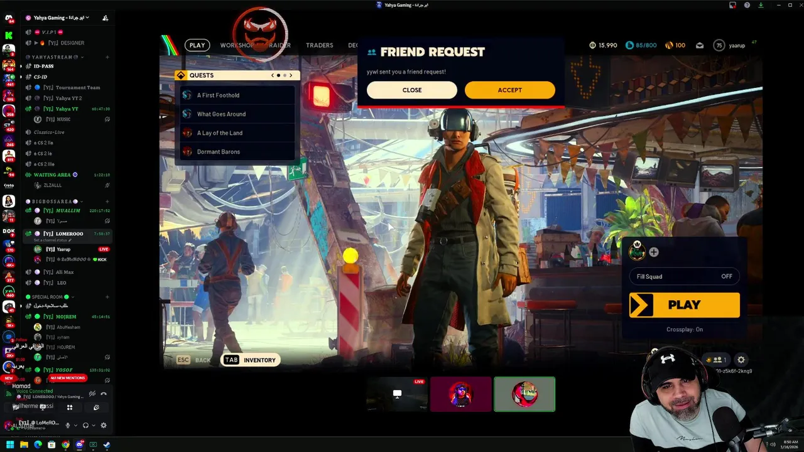The image size is (804, 452).
Task: Open the RAIDER tab
Action: [280, 45]
